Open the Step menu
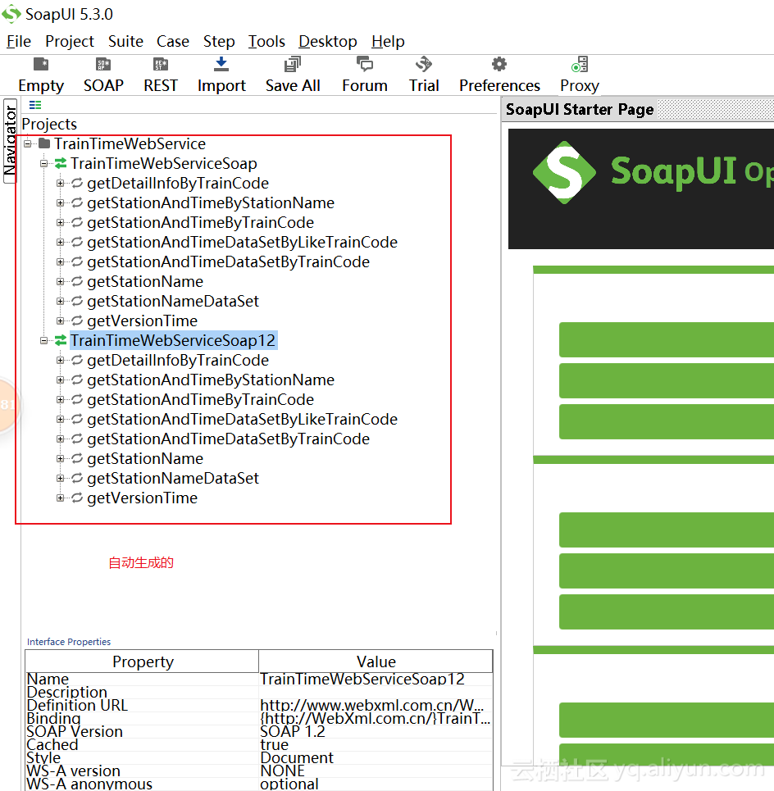The width and height of the screenshot is (774, 791). [219, 41]
